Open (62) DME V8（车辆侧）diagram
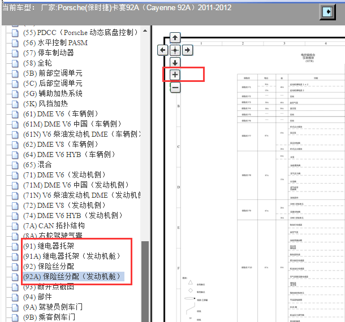This screenshot has height=322, width=345. (61, 145)
